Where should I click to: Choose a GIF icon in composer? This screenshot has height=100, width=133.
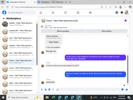pos(53,89)
